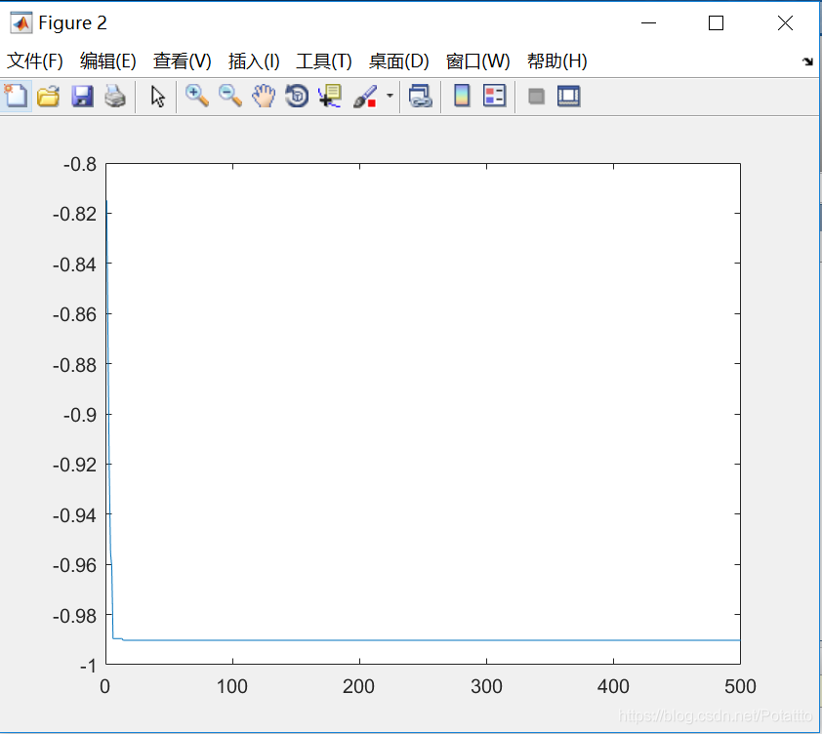Turn on the Data Cursor tool
This screenshot has width=822, height=734.
tap(330, 97)
